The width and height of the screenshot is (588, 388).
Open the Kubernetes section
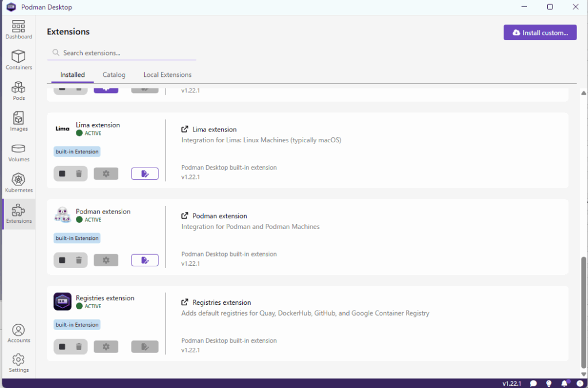click(x=18, y=183)
